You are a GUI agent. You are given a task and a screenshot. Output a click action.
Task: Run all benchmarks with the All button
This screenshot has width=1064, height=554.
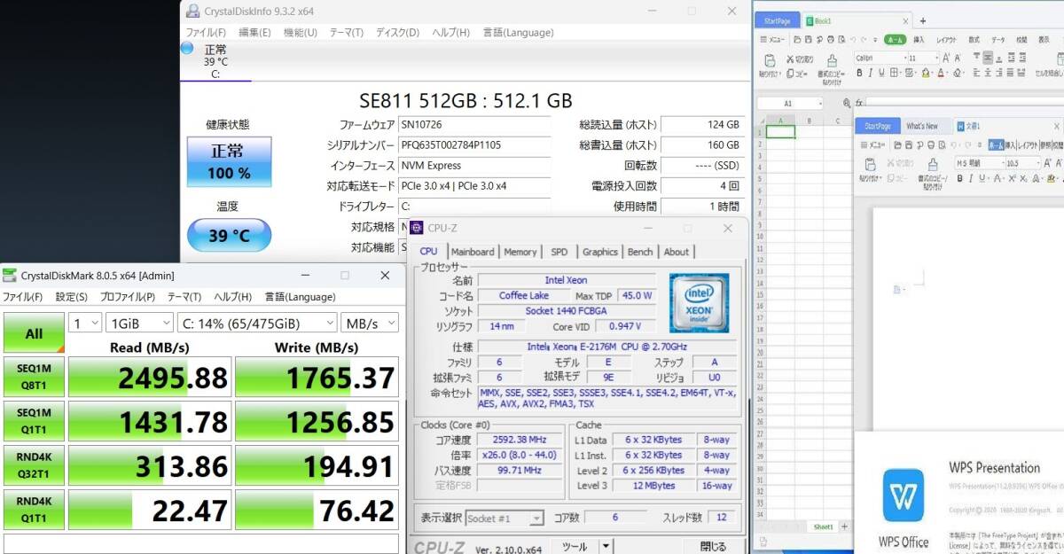(x=34, y=333)
